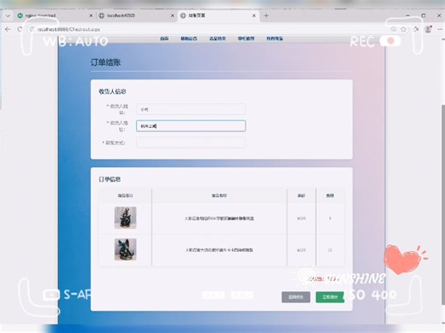Viewport: 445px width, 333px height.
Task: Close the localhost:43103 tab
Action: coord(172,15)
